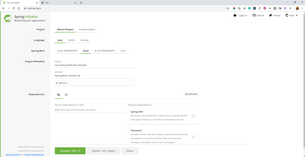Screen dimensions: 305x157
Task: Go forward to the next page
Action: pos(9,8)
